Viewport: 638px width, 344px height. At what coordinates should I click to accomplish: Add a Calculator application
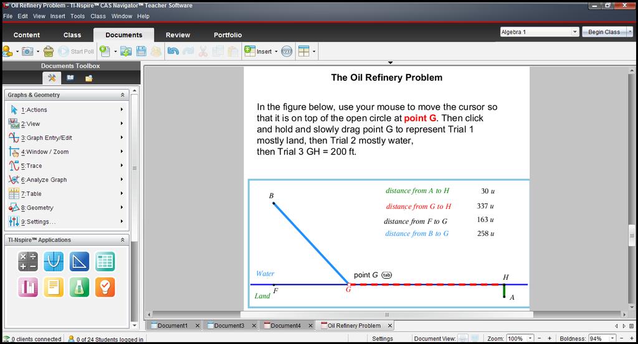27,261
